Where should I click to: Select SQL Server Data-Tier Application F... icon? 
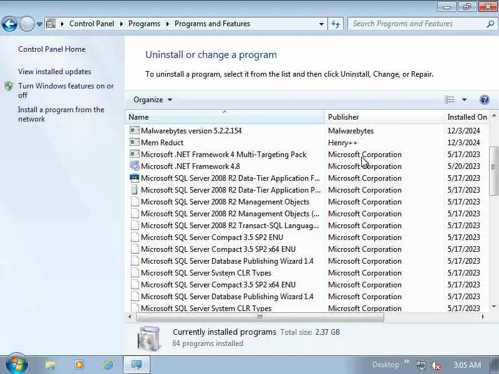tap(135, 178)
